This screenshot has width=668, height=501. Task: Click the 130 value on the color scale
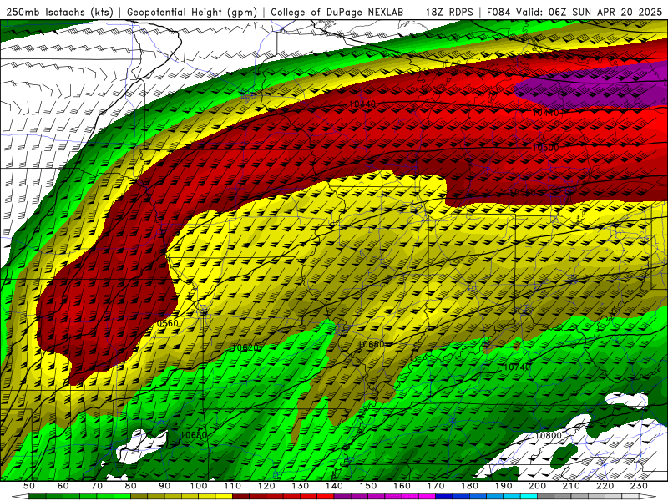(x=301, y=486)
